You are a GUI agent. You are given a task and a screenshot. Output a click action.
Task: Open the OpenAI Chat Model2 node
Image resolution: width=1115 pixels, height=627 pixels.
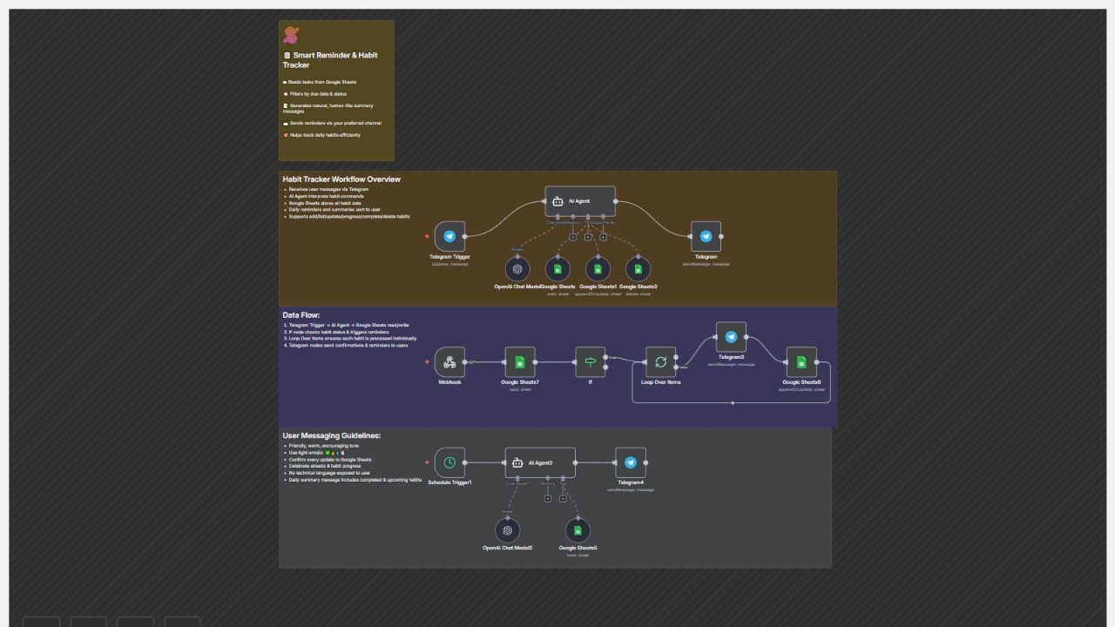pos(507,529)
